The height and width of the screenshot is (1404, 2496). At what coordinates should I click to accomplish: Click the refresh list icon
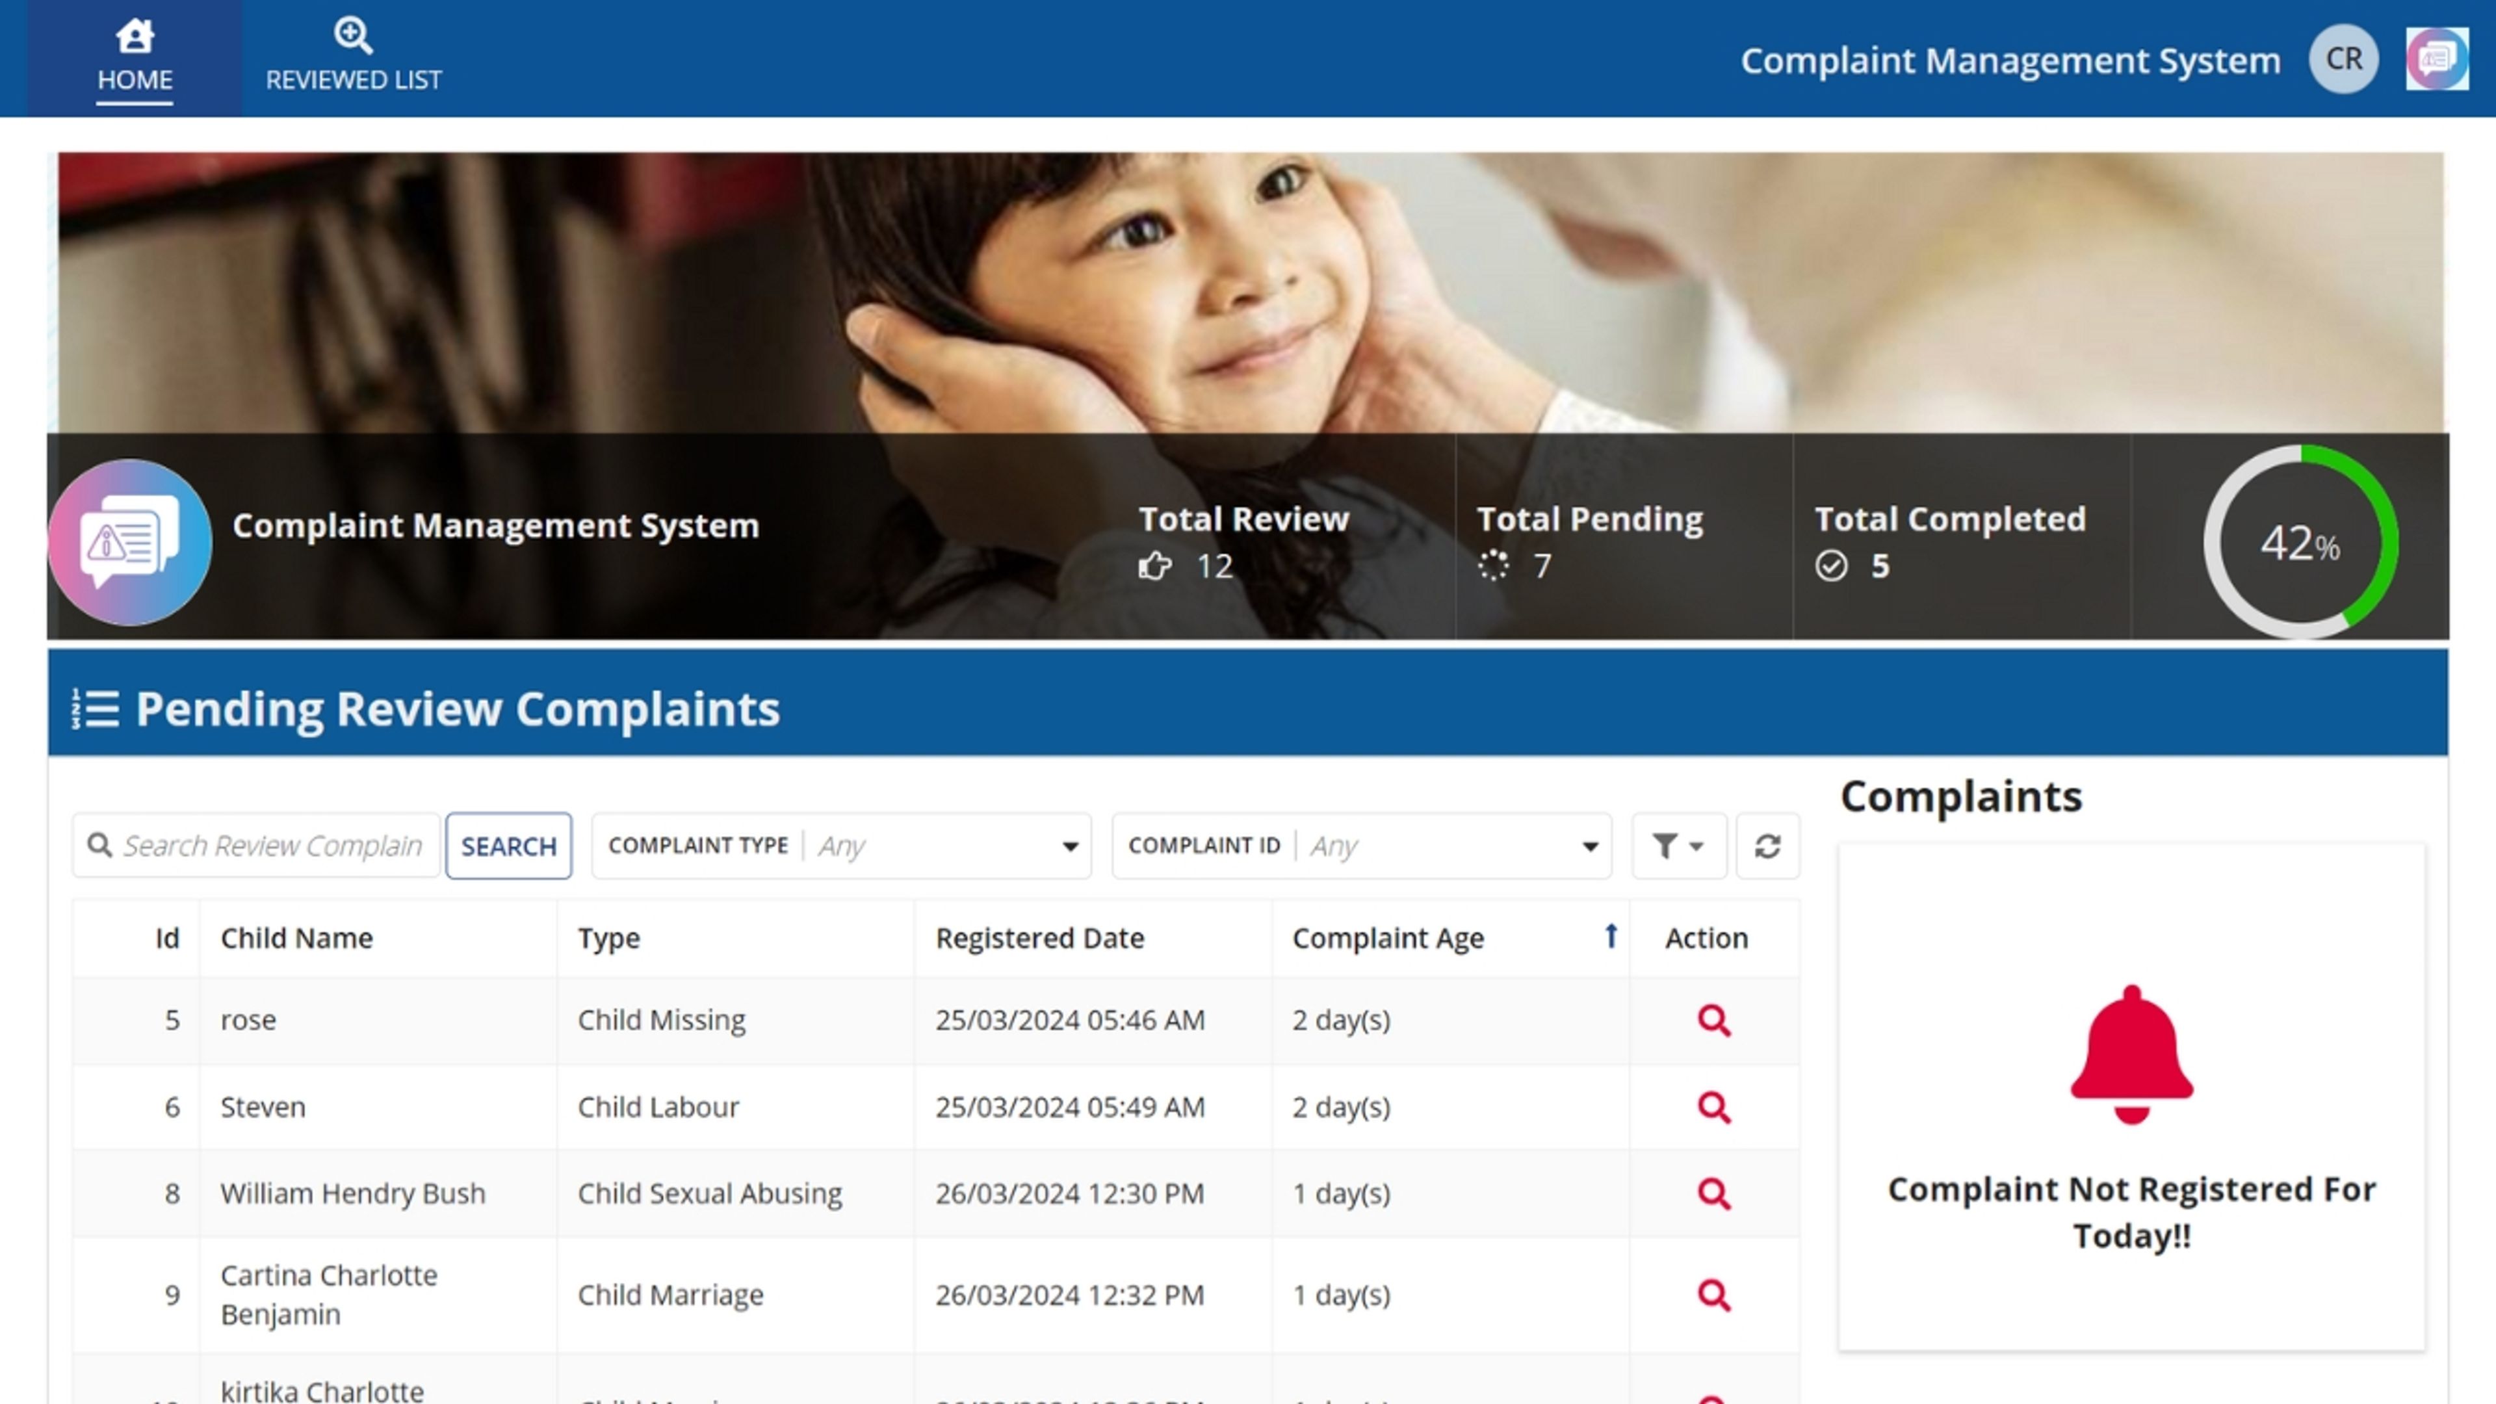click(x=1767, y=846)
